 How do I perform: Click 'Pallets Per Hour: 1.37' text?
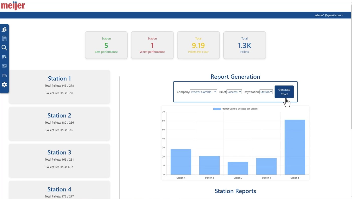pyautogui.click(x=59, y=167)
